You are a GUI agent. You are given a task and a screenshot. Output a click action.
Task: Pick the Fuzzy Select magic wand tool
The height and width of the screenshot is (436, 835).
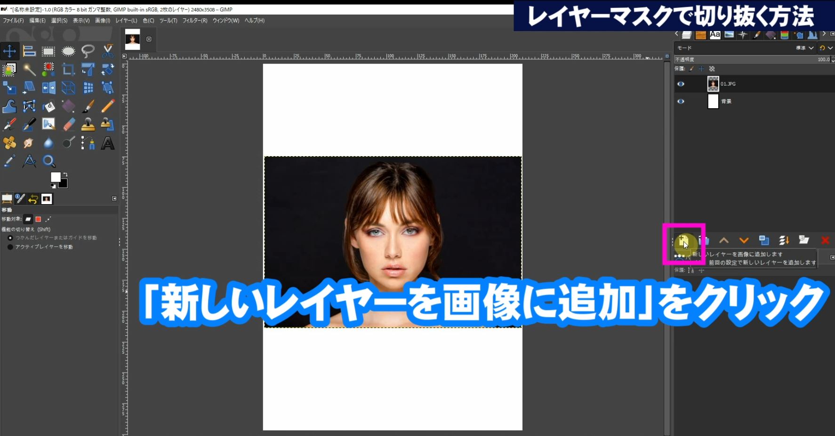(29, 70)
